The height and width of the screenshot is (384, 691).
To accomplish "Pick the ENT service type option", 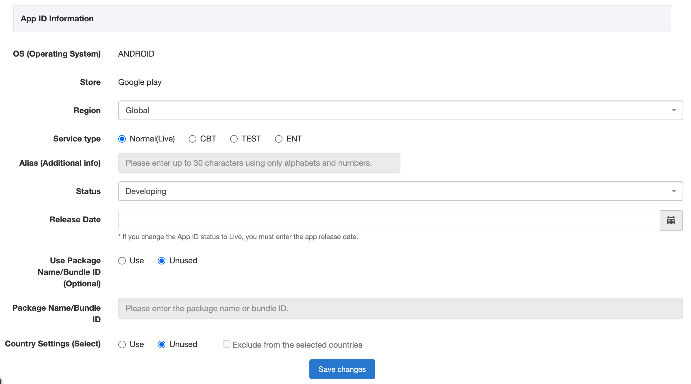I will [279, 139].
